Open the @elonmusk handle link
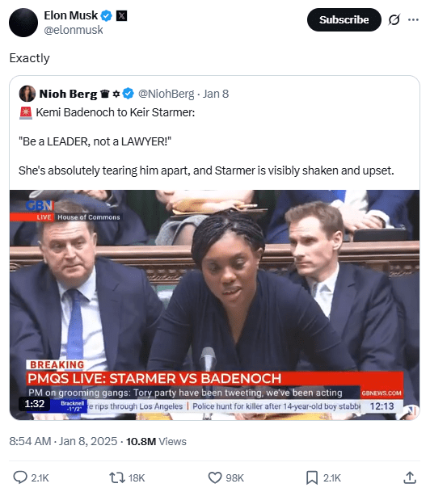The width and height of the screenshot is (430, 492). pyautogui.click(x=74, y=30)
